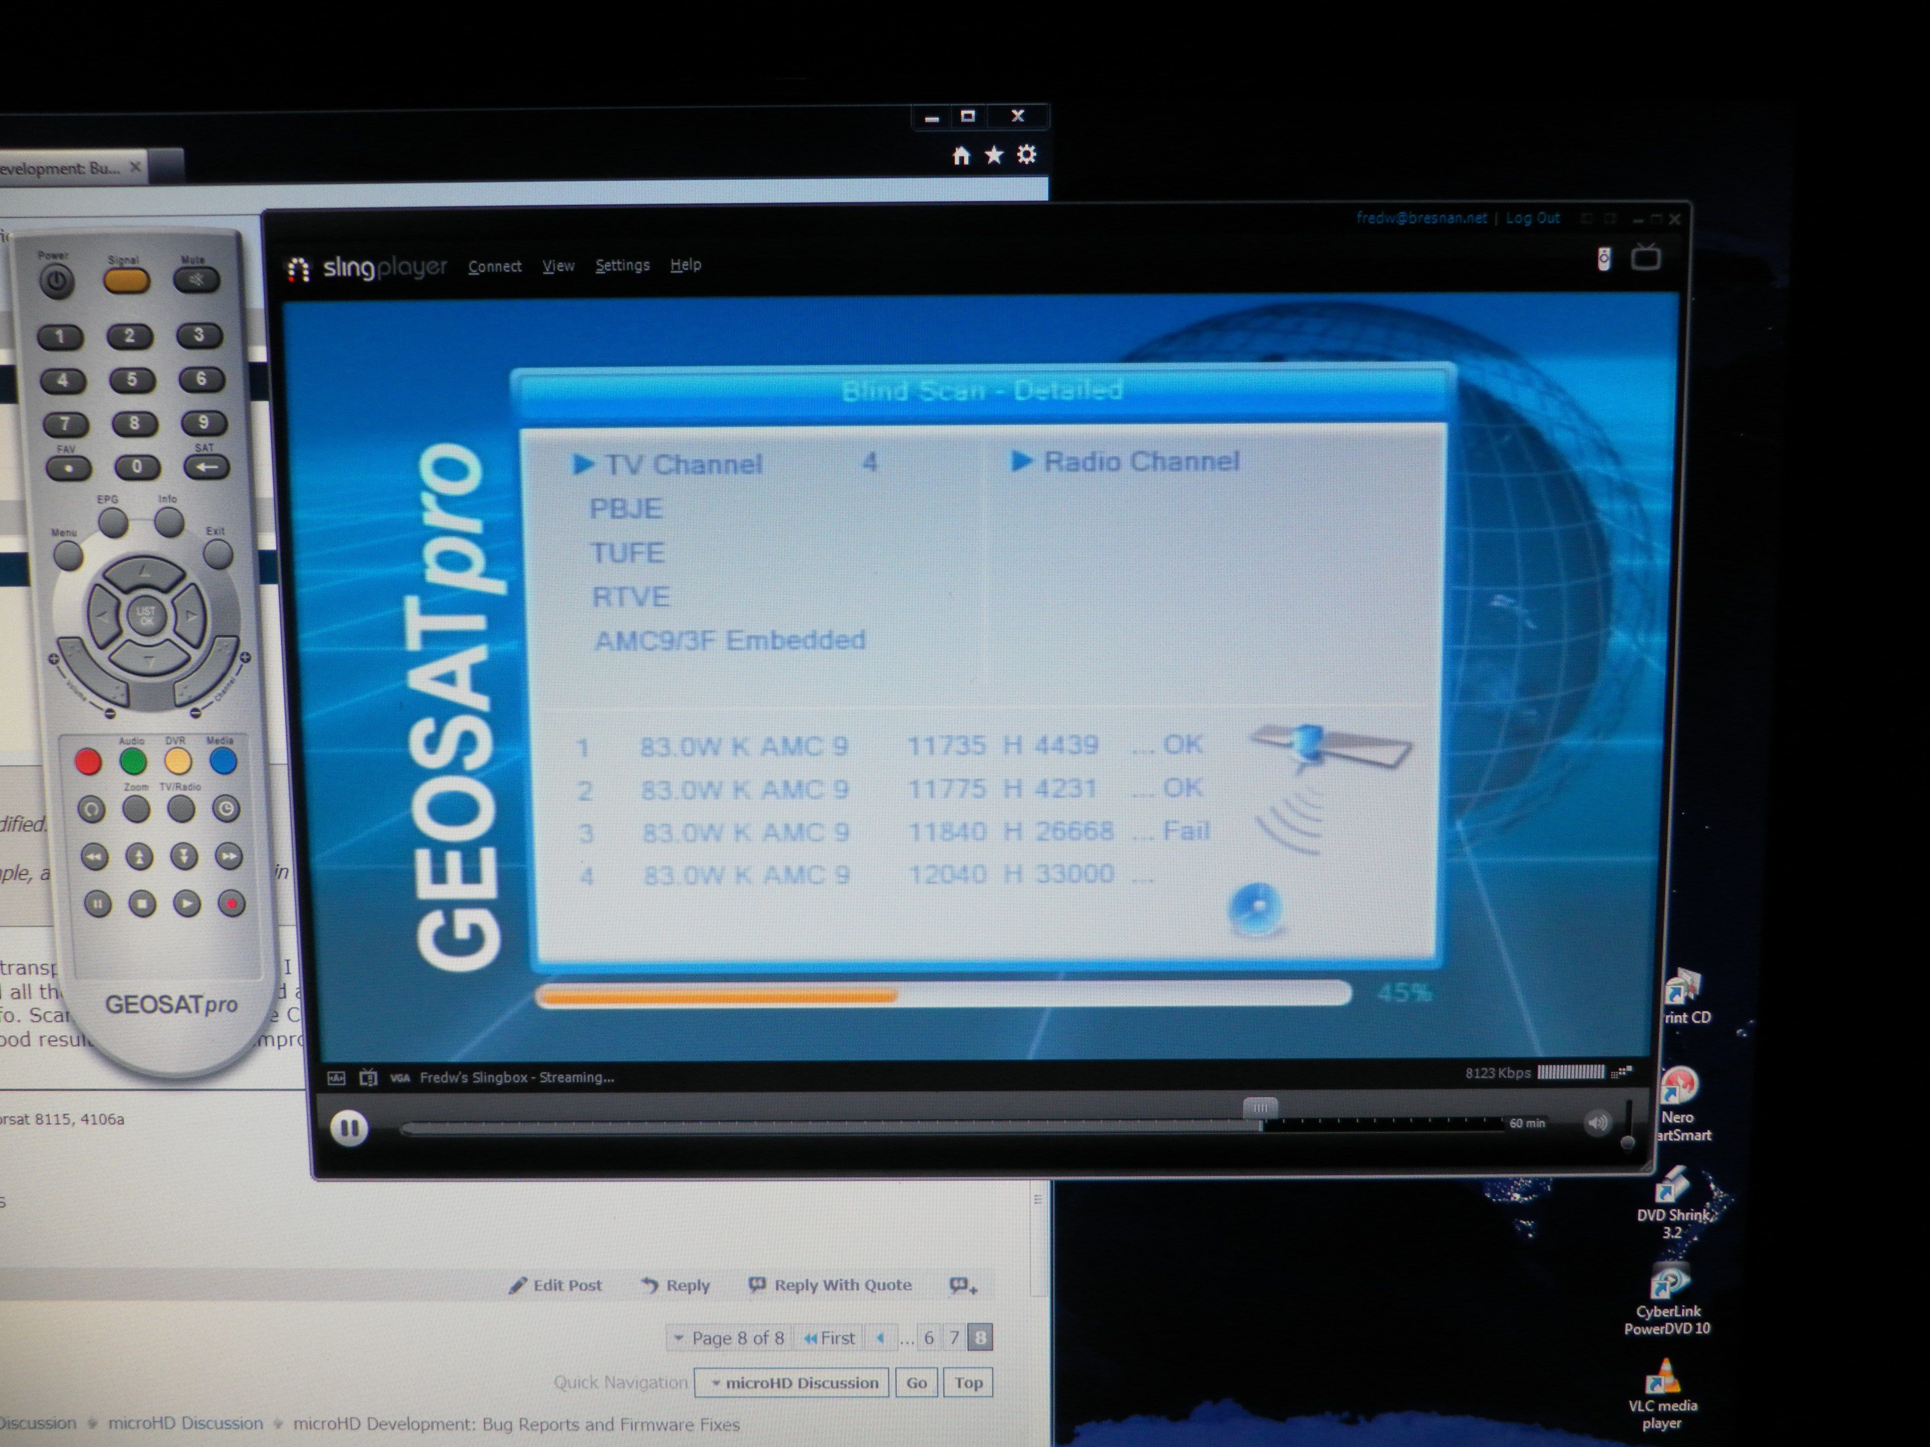Click the Menu button on the remote
Image resolution: width=1930 pixels, height=1447 pixels.
pos(68,555)
